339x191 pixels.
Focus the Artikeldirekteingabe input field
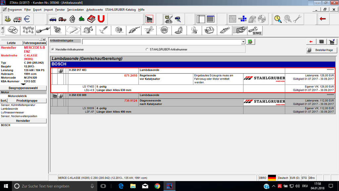click(162, 41)
